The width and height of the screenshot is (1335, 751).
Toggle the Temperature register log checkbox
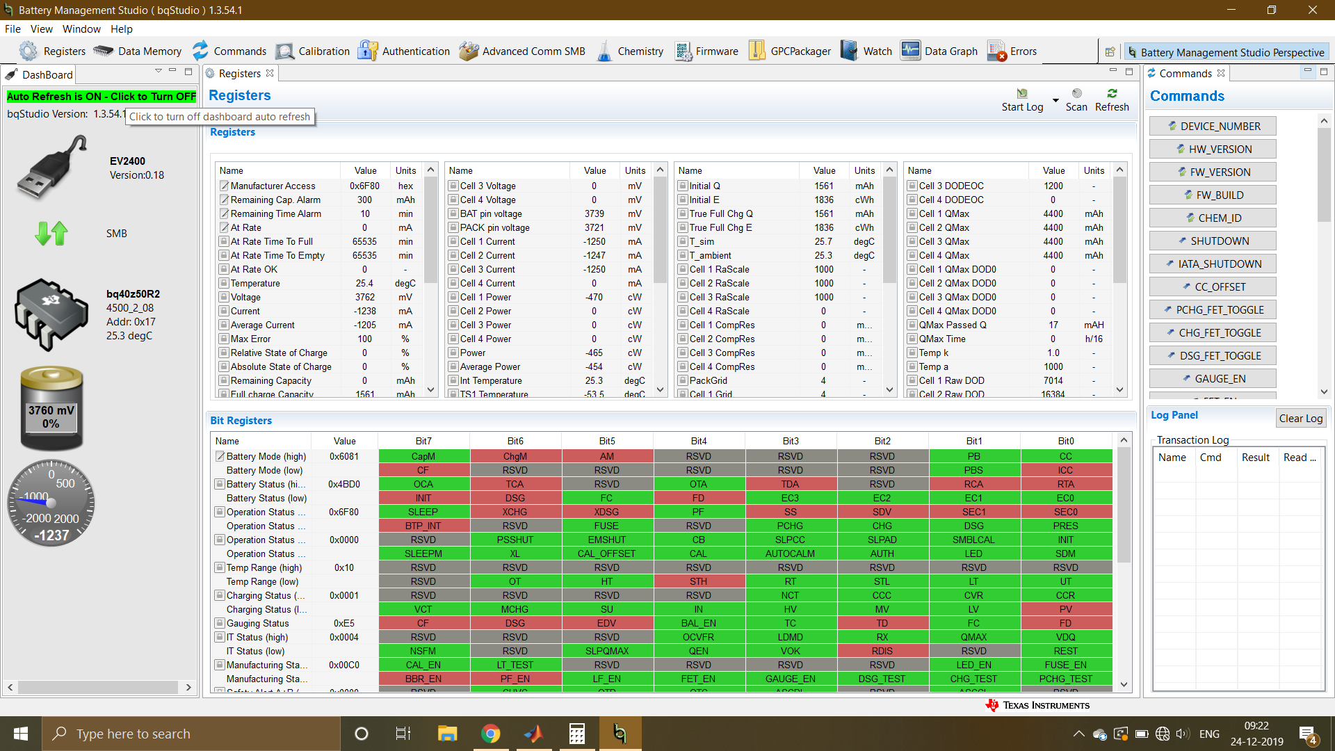click(224, 283)
